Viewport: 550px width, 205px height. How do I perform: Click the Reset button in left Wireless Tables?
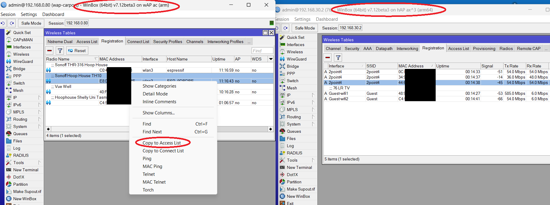pyautogui.click(x=77, y=51)
